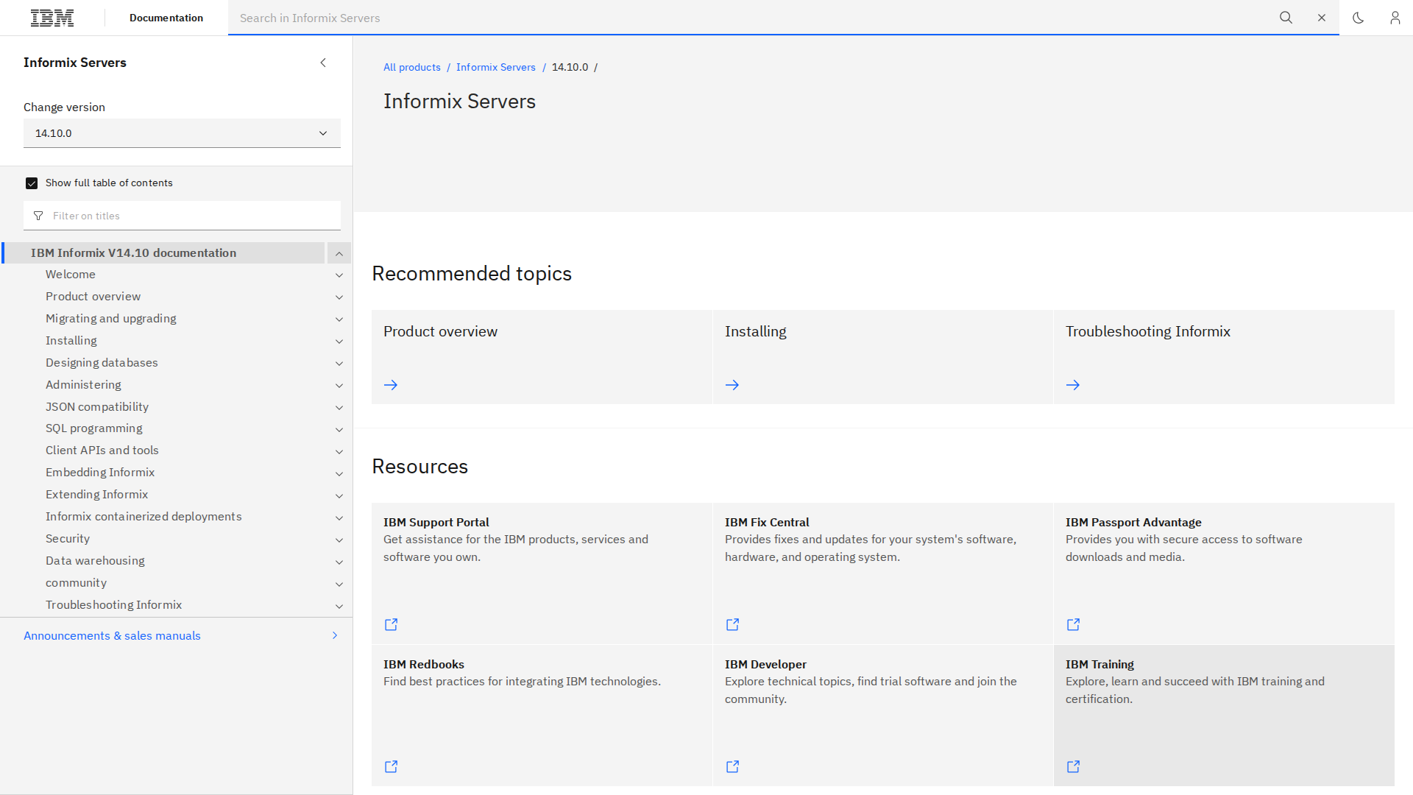Viewport: 1413px width, 795px height.
Task: Enable dark mode with the moon icon
Action: point(1359,18)
